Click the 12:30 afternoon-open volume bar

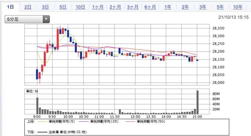pos(120,112)
